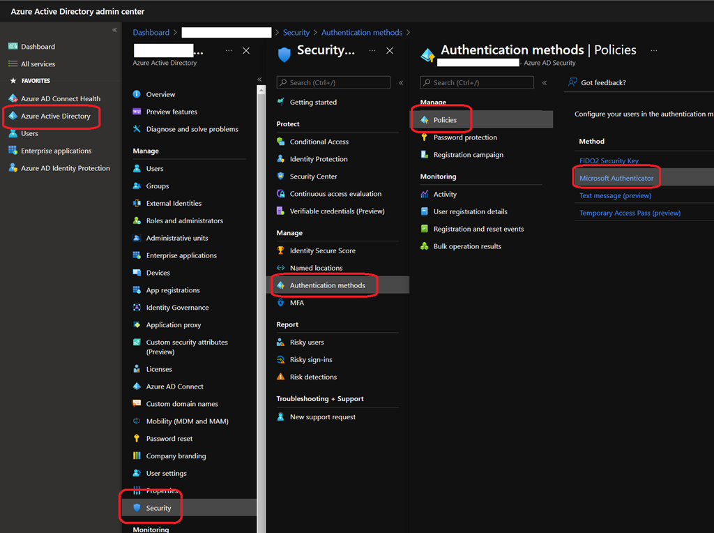Click the Got feedback icon
The height and width of the screenshot is (533, 714).
click(572, 82)
